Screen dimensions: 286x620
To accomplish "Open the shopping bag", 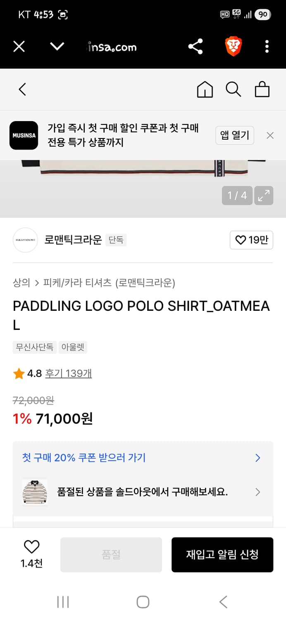I will (x=262, y=89).
